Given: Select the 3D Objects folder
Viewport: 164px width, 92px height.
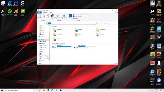Looking at the screenshot, I should [57, 30].
